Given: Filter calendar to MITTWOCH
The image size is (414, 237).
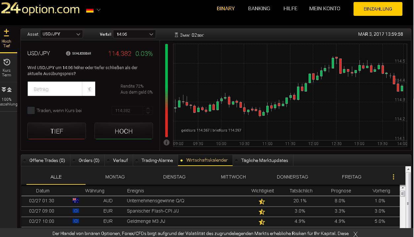Looking at the screenshot, I should tap(233, 177).
